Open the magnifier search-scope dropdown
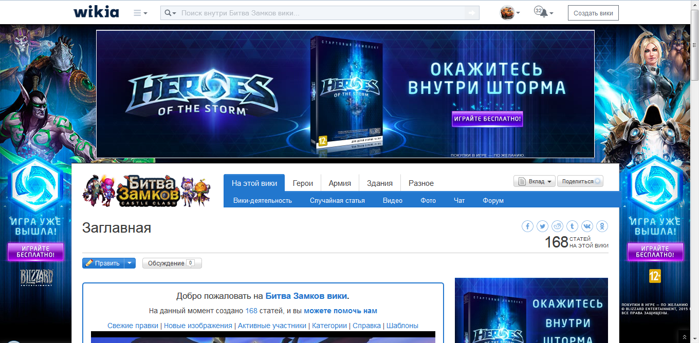Image resolution: width=699 pixels, height=343 pixels. pyautogui.click(x=171, y=13)
